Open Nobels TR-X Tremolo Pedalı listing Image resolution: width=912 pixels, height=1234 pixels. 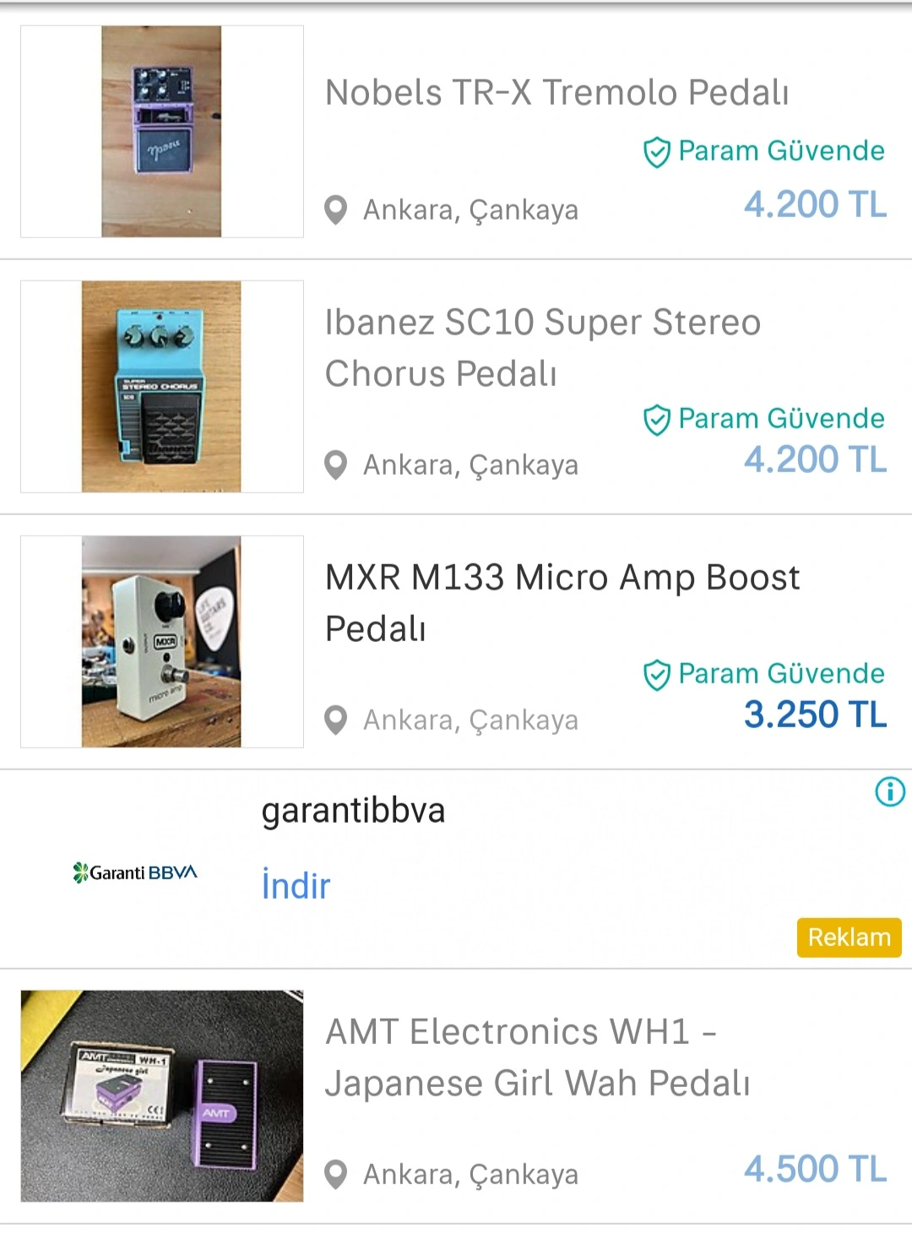(556, 93)
